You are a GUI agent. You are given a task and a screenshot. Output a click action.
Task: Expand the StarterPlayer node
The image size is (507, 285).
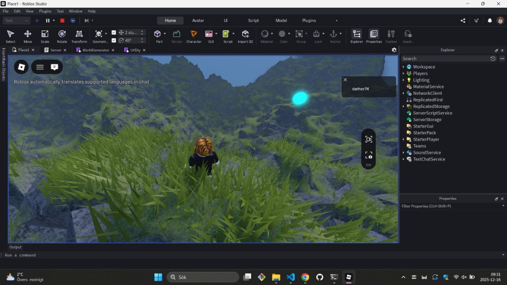pos(404,140)
